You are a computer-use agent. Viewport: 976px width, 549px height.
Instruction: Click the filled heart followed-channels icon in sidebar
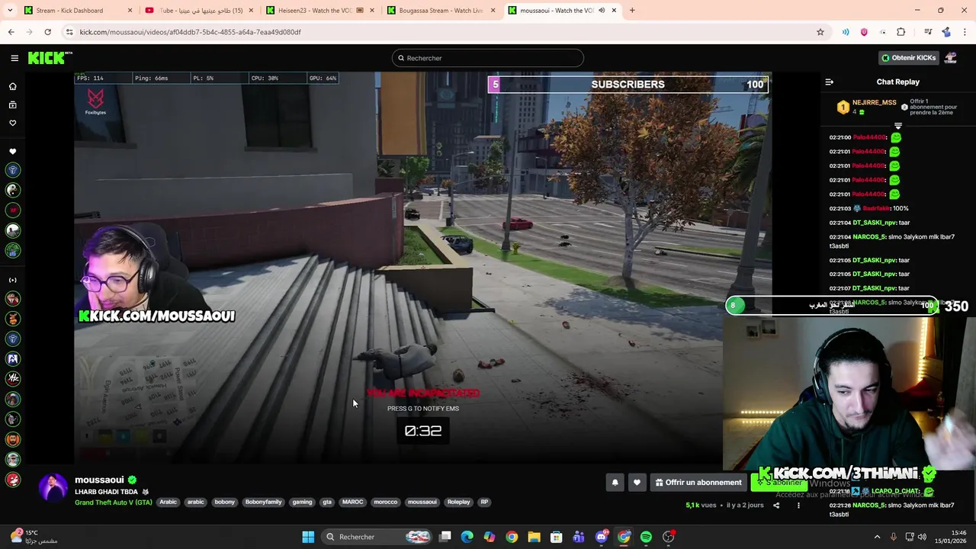tap(13, 152)
